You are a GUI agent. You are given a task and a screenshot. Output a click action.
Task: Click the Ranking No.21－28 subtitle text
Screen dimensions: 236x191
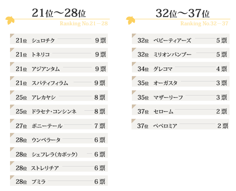pos(84,23)
